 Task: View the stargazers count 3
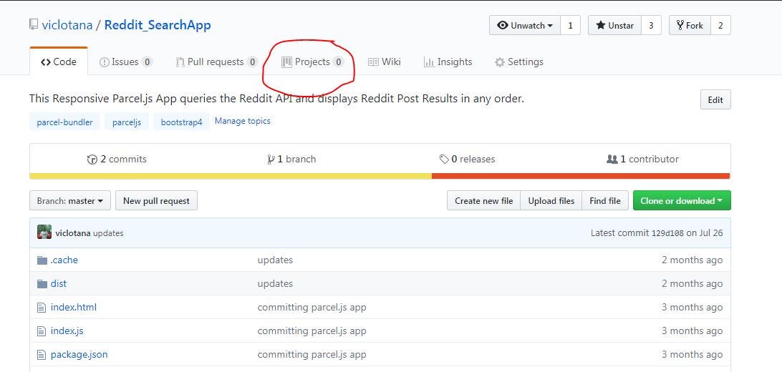(651, 26)
